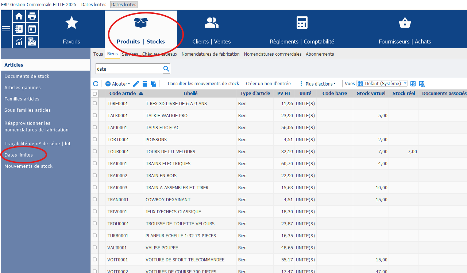Open the statistics chart icon
Viewport: 467px width, 273px height.
point(19,41)
